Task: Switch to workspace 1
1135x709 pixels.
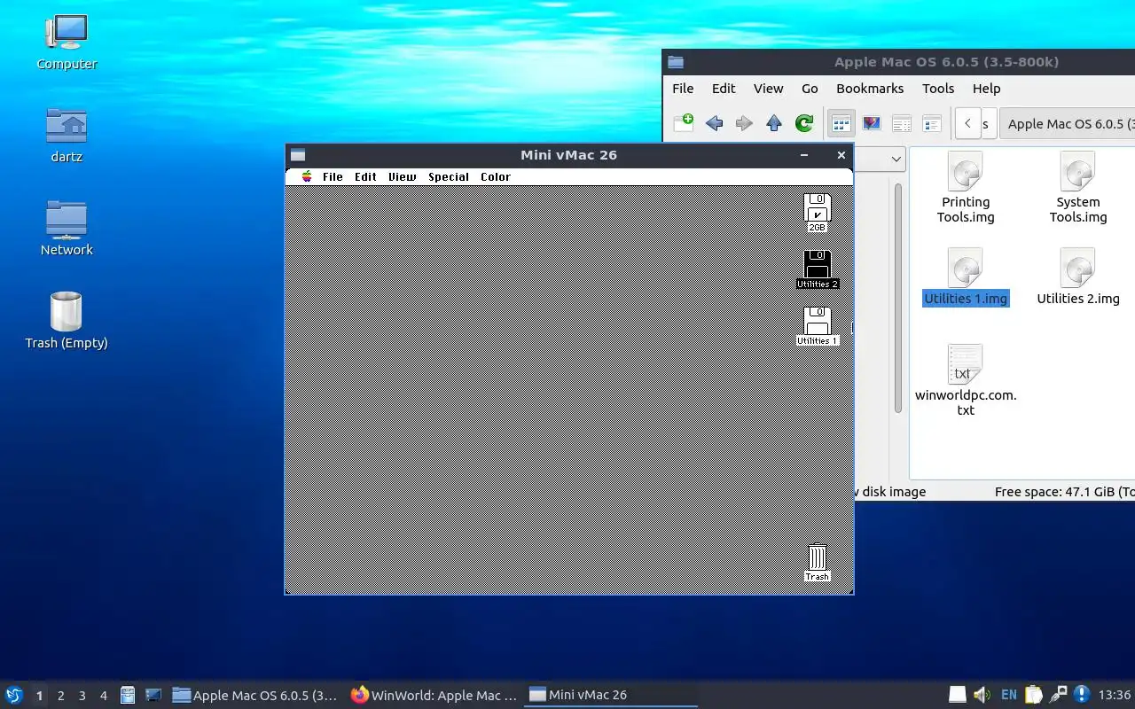Action: tap(39, 696)
